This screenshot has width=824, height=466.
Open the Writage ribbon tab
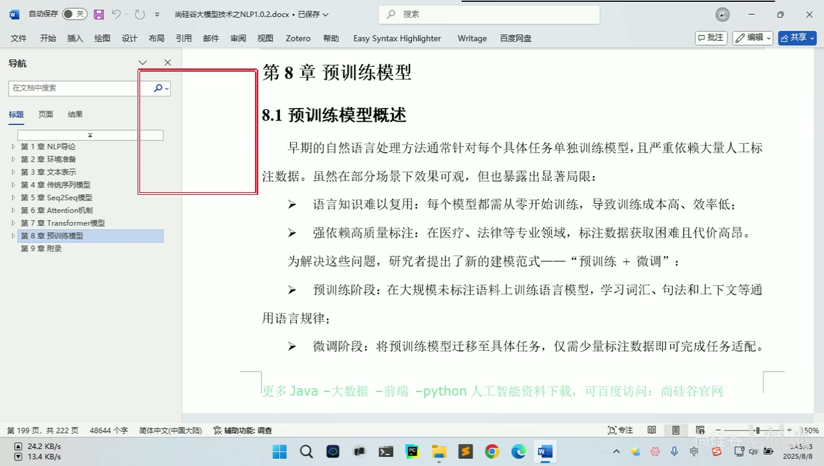point(472,38)
